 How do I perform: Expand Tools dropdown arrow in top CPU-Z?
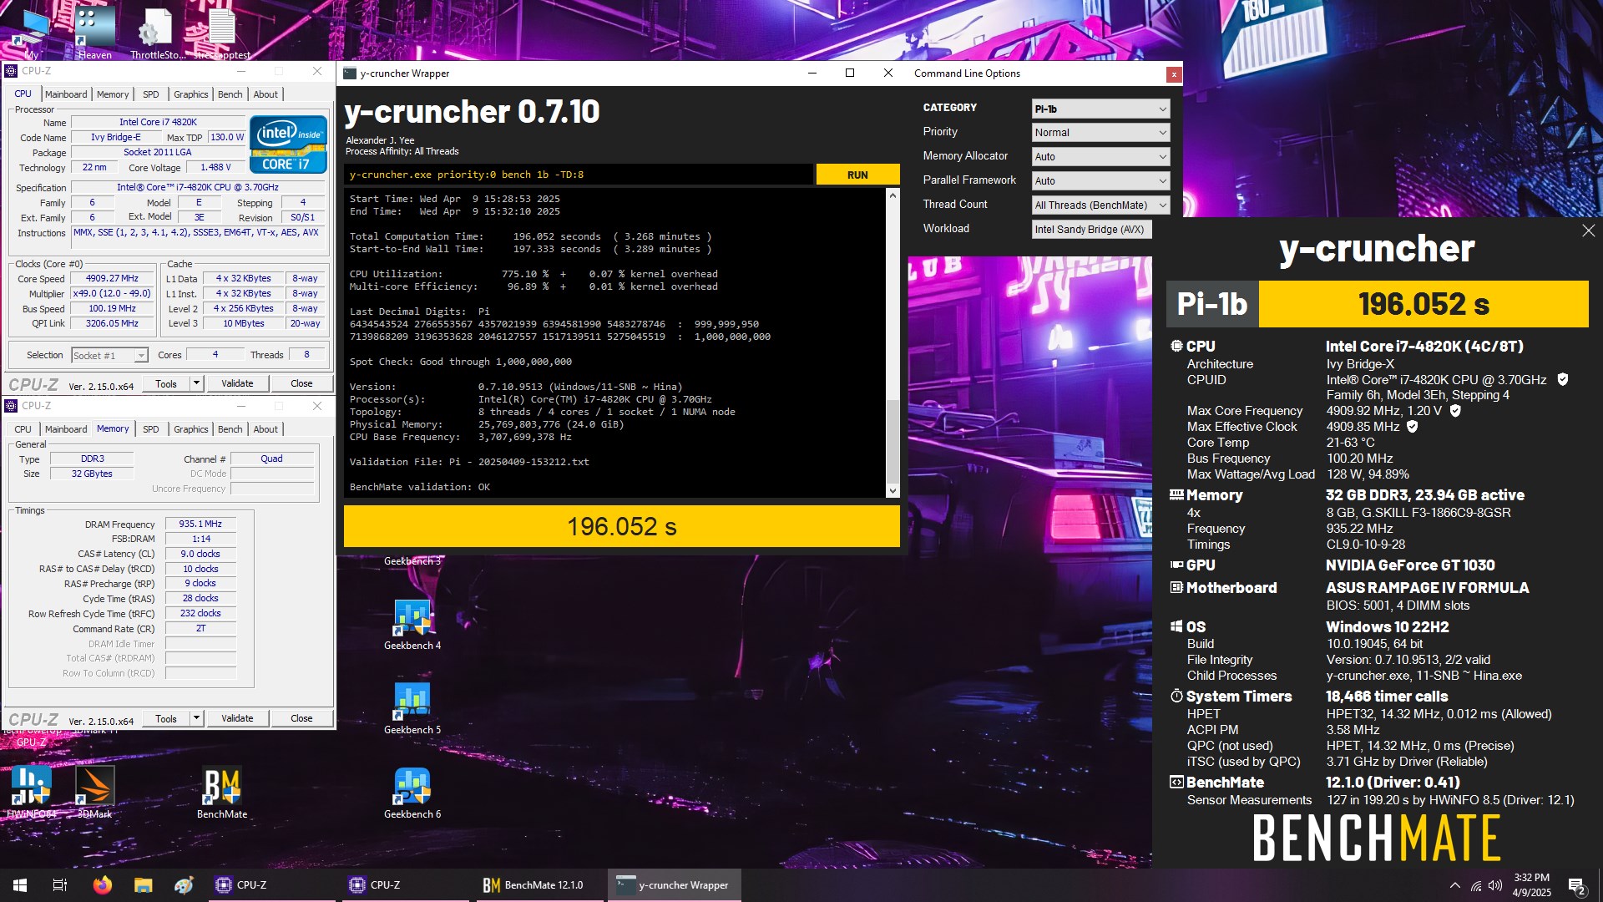coord(196,383)
